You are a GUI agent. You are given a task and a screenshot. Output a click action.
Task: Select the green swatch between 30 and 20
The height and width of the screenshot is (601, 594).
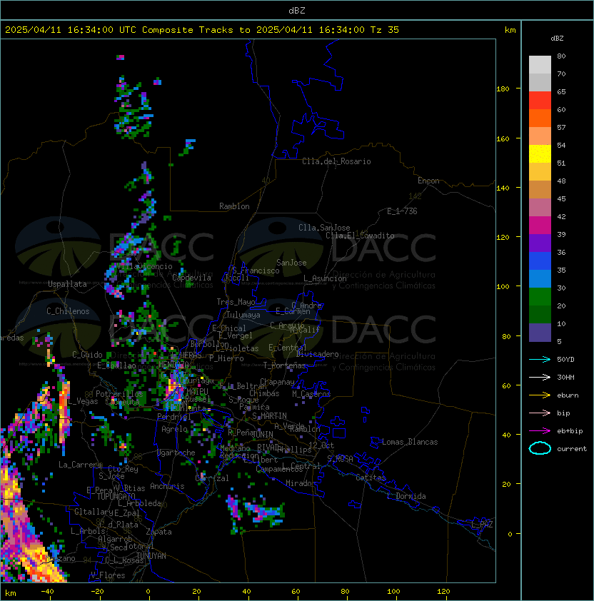coord(540,297)
